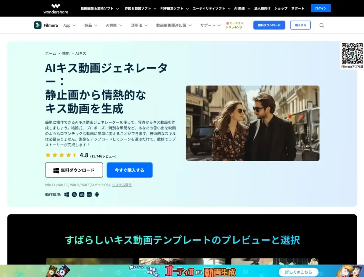Expand the 活用法 menu
This screenshot has height=277, width=364.
[139, 25]
